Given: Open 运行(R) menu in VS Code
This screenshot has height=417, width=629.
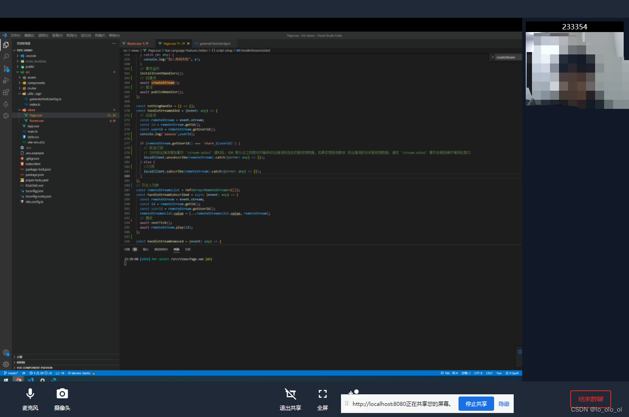Looking at the screenshot, I should coord(86,36).
